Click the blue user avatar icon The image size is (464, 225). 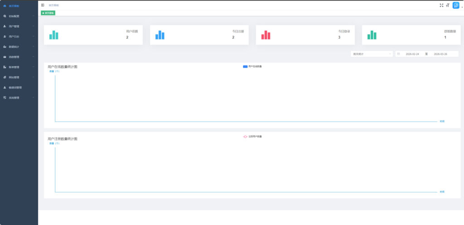(x=455, y=5)
